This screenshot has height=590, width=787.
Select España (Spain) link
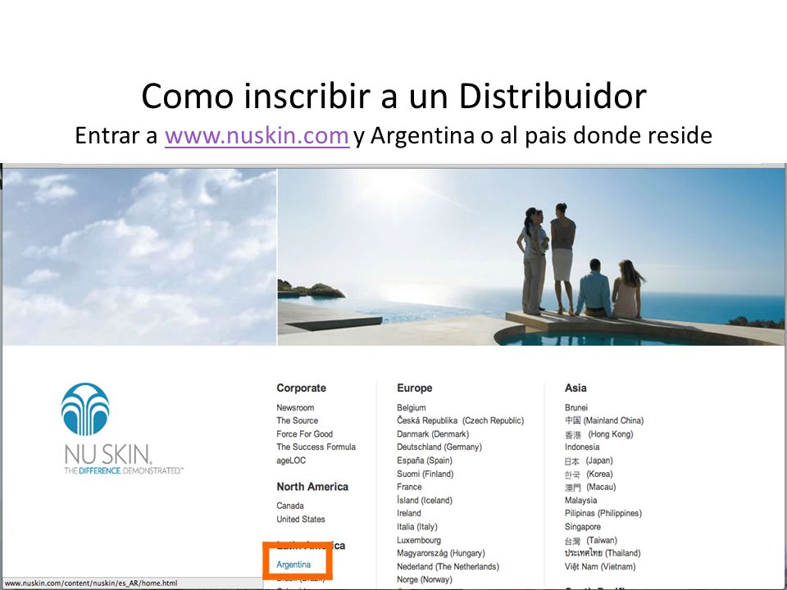coord(425,461)
